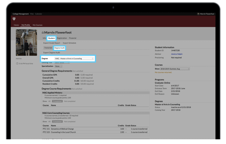Screen dimensions: 226x144
Task: Click the Add bio link
Action: click(18, 58)
